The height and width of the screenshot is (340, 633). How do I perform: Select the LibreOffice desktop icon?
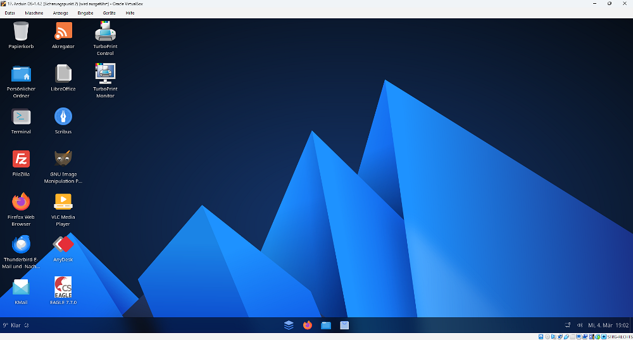tap(63, 74)
